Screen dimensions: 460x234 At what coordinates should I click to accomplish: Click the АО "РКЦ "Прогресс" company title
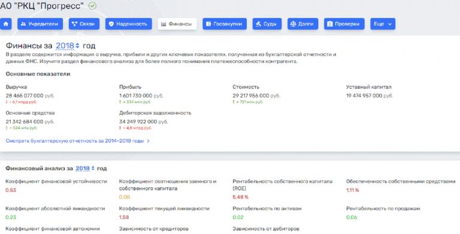click(42, 5)
